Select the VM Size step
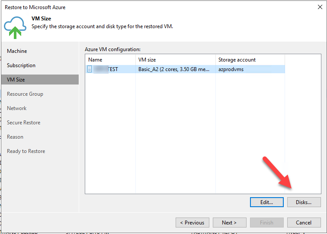 (40, 80)
